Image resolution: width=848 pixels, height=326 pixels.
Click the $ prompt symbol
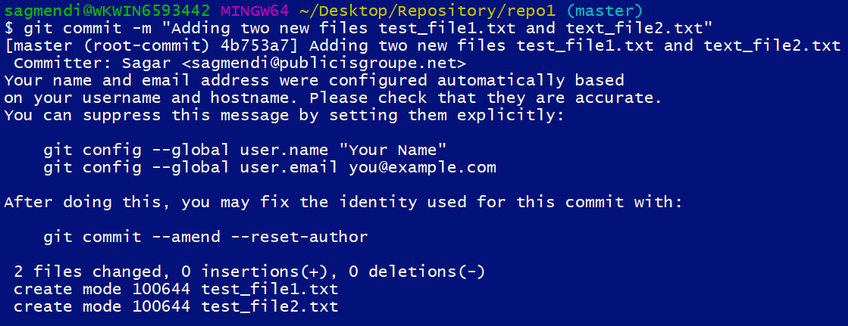point(9,27)
